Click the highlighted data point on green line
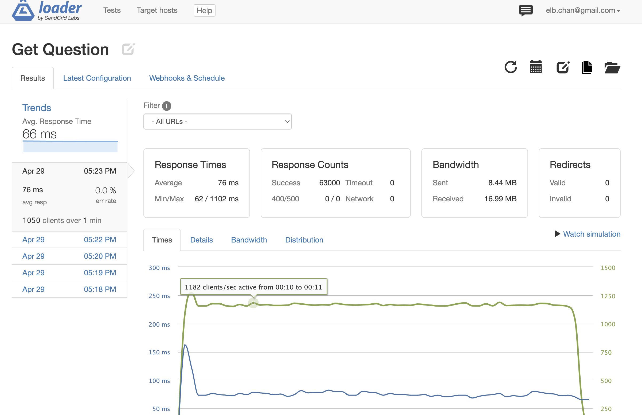 coord(253,303)
